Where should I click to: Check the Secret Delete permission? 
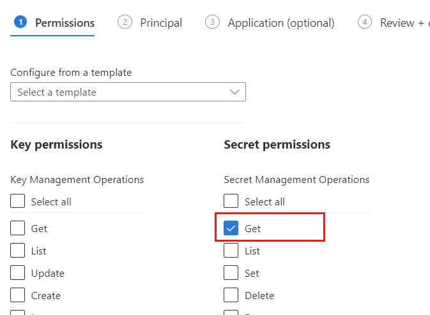(x=231, y=296)
